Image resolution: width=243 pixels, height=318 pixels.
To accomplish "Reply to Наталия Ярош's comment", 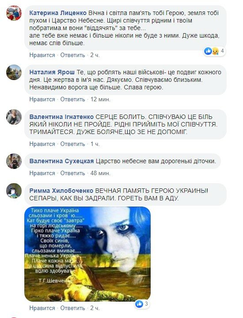I will [72, 99].
